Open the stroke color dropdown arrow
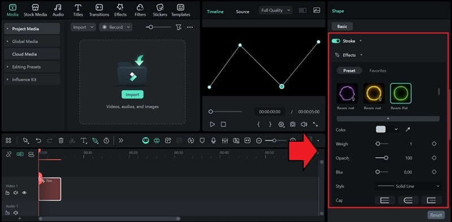The height and width of the screenshot is (222, 452). coord(396,130)
